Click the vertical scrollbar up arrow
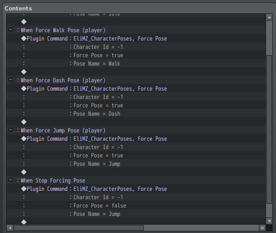This screenshot has width=276, height=233. [x=269, y=17]
